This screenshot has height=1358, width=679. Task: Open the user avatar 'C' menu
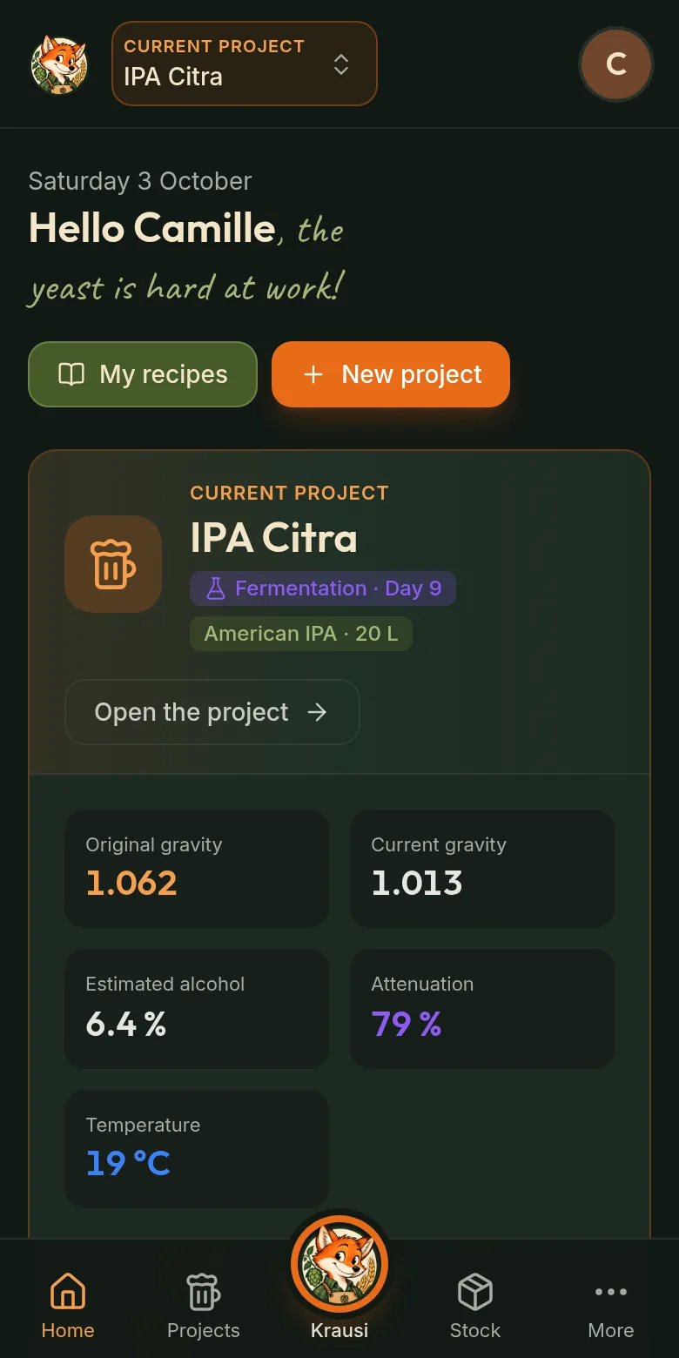616,64
